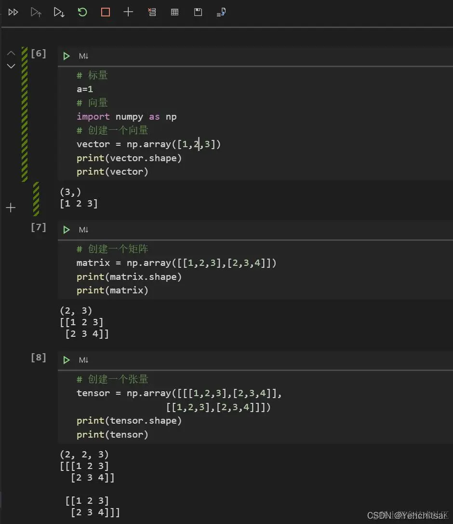
Task: Click 'import numpy as np' line
Action: pyautogui.click(x=127, y=117)
